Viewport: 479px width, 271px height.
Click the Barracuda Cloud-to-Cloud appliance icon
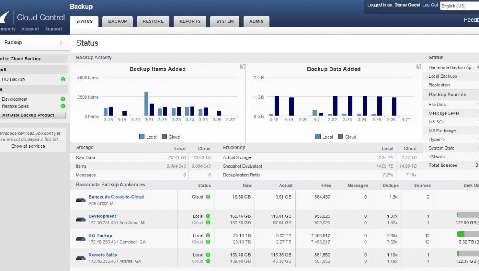pos(81,200)
